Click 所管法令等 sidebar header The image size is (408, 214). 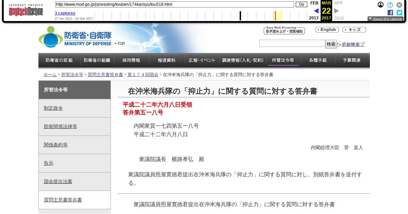tap(74, 90)
